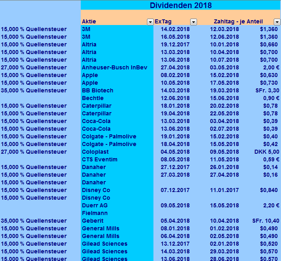Select the payment date 03.05.2018
281x261 pixels.
(224, 67)
